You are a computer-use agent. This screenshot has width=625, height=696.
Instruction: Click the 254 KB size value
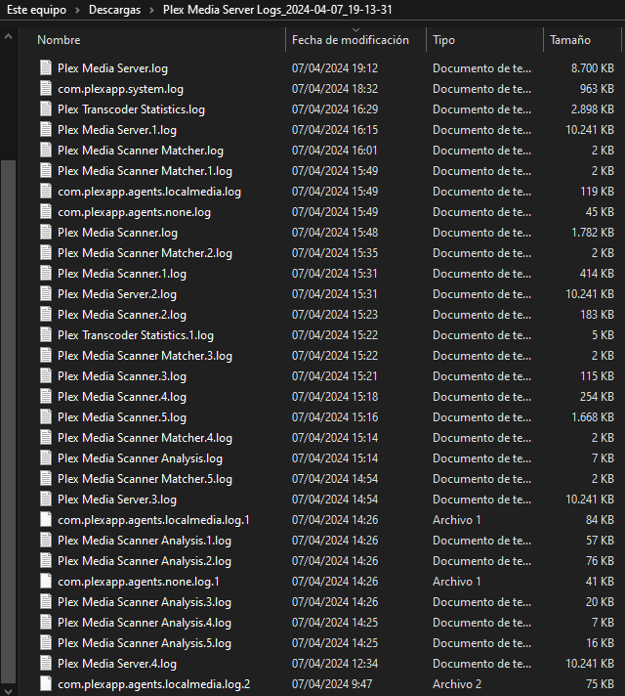(x=597, y=396)
